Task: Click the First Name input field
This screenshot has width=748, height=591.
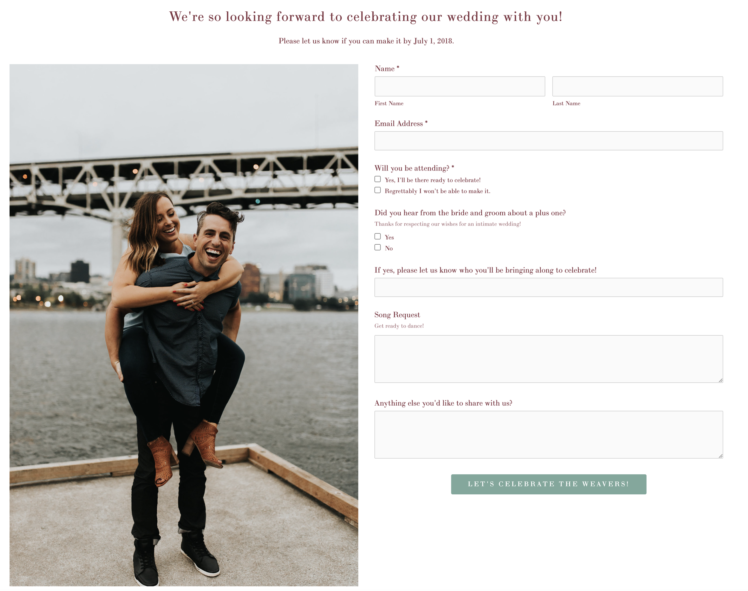Action: (x=460, y=86)
